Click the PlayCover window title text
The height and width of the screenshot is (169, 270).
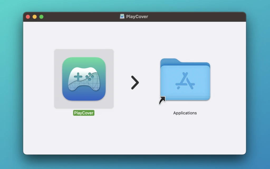(x=137, y=17)
